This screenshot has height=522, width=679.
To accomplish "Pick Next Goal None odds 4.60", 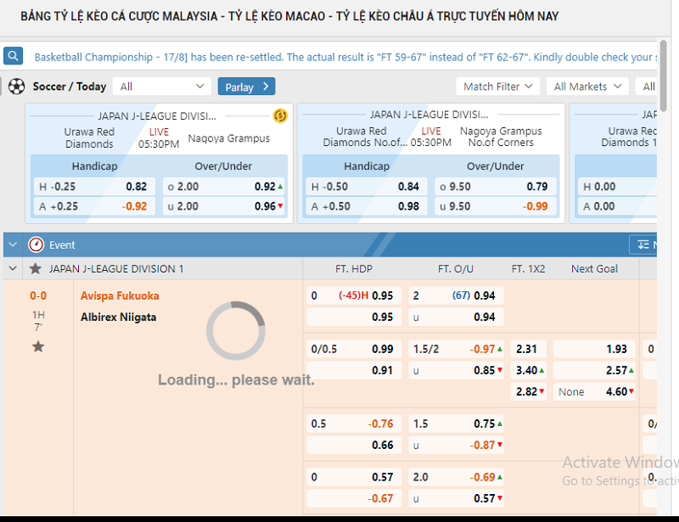I will [594, 392].
